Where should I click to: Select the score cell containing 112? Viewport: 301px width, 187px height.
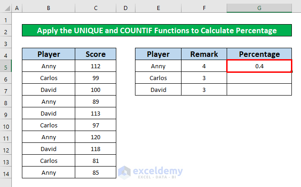point(96,66)
